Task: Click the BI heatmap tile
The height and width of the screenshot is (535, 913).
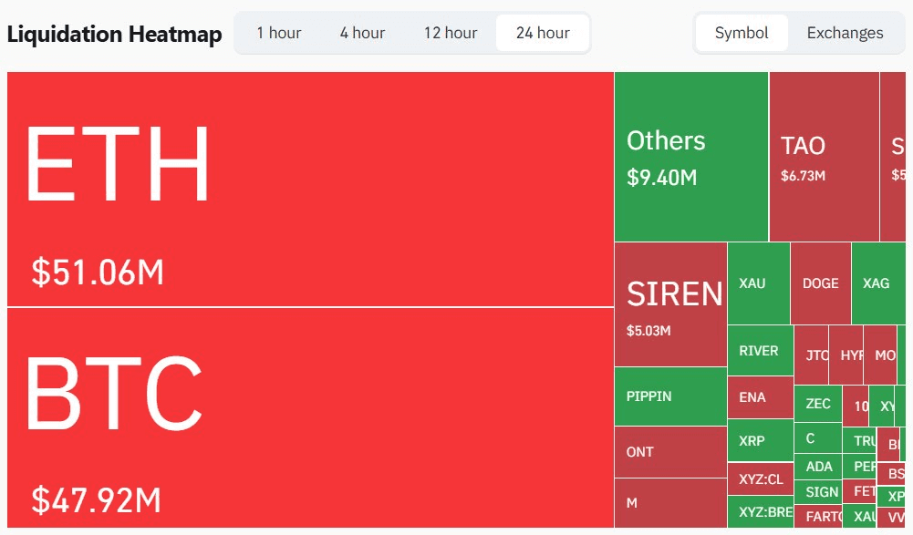Action: point(888,445)
